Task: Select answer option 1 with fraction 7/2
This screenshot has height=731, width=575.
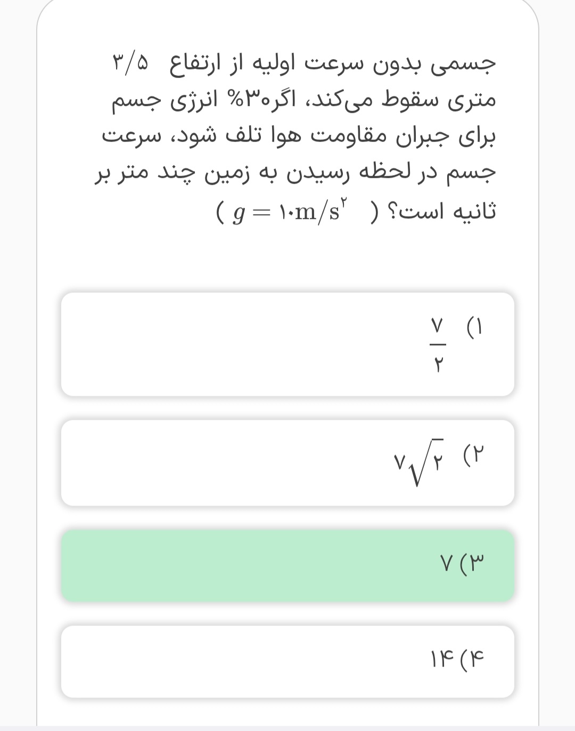Action: 287,344
